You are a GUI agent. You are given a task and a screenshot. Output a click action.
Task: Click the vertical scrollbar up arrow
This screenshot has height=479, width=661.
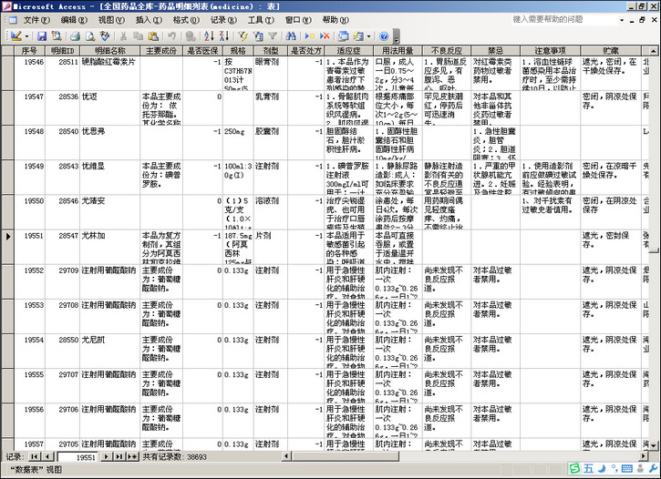click(x=654, y=51)
